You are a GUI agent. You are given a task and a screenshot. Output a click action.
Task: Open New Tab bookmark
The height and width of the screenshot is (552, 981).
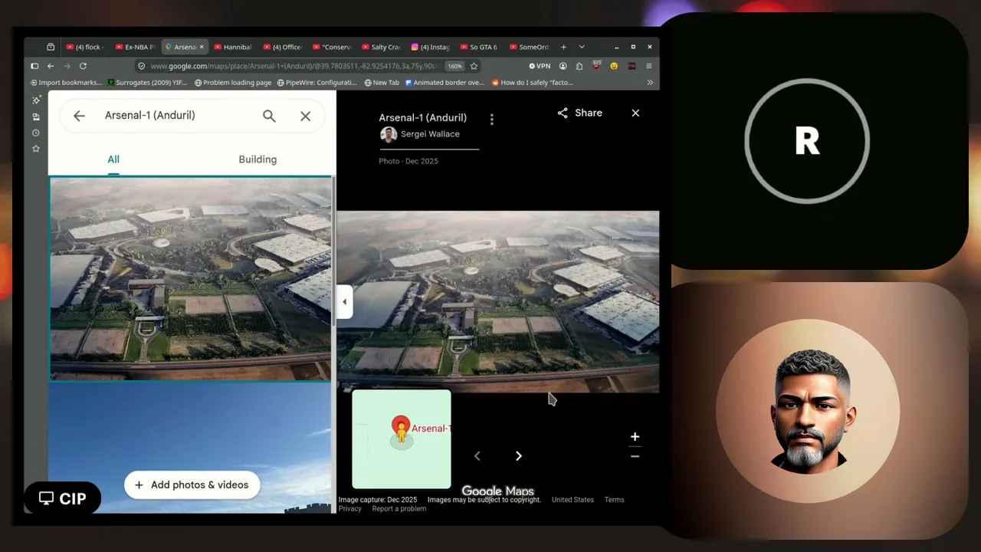pyautogui.click(x=382, y=83)
